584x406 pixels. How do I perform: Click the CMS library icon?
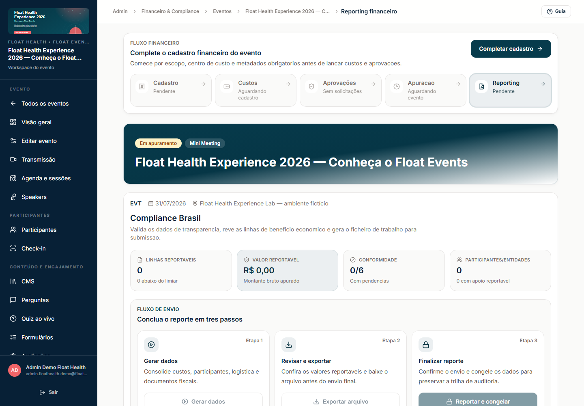(x=13, y=281)
